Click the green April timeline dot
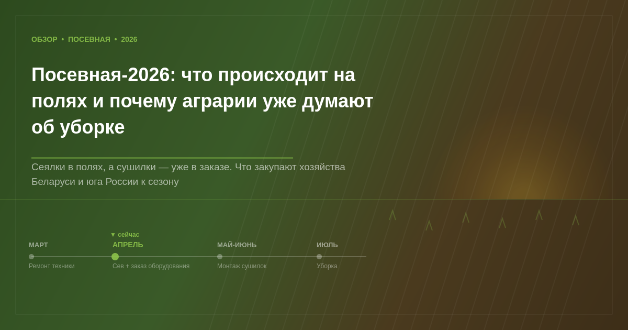 pyautogui.click(x=115, y=257)
